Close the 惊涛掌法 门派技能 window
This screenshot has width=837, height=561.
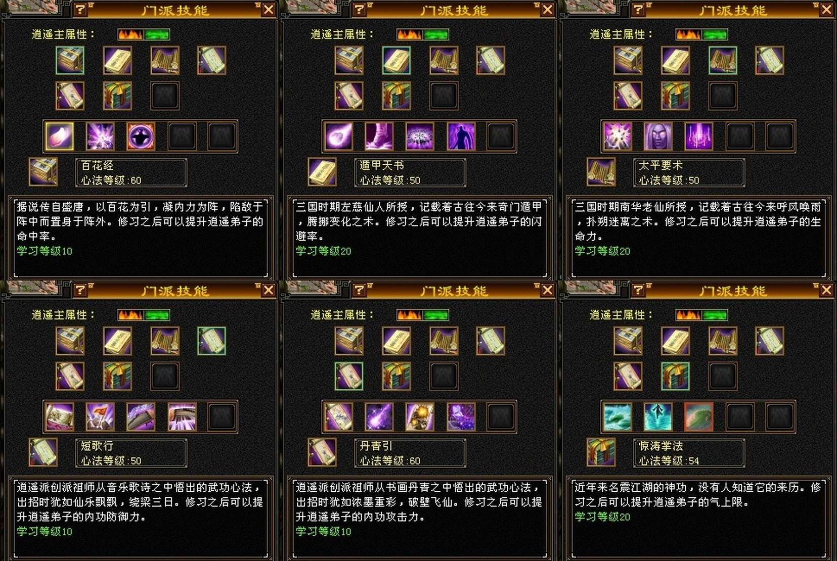point(826,290)
